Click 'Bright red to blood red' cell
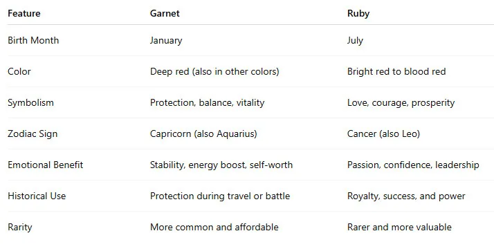 (x=396, y=71)
